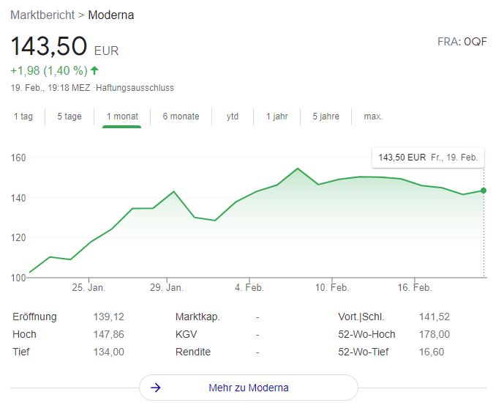This screenshot has width=493, height=403.
Task: Click the 52-Wo-Hoch label
Action: (x=366, y=334)
